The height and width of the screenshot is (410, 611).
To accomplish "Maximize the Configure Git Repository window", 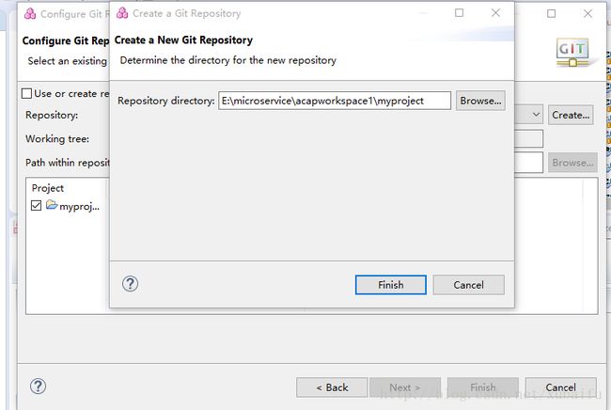I will (x=552, y=14).
